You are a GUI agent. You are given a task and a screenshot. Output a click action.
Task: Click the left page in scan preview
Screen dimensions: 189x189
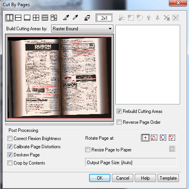33,78
